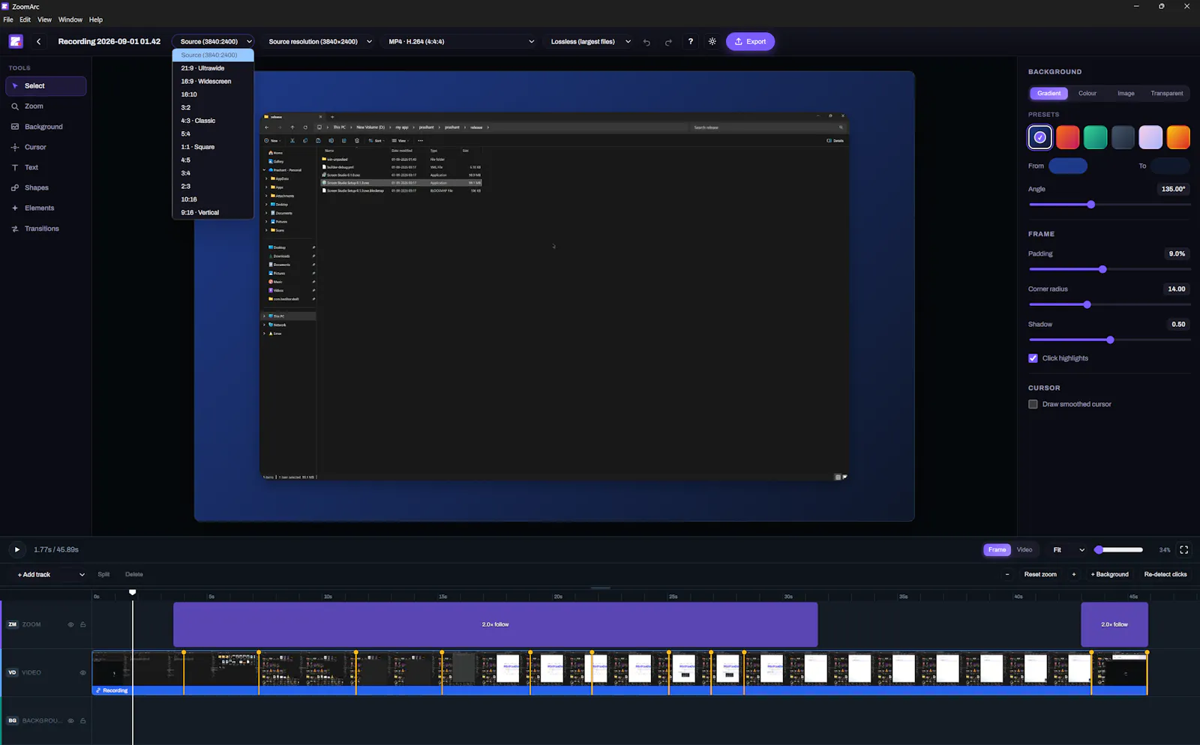
Task: Click Re-detect clicks button
Action: (1165, 575)
